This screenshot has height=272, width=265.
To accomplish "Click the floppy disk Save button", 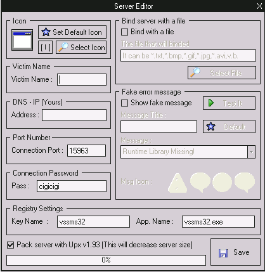I will 235,252.
